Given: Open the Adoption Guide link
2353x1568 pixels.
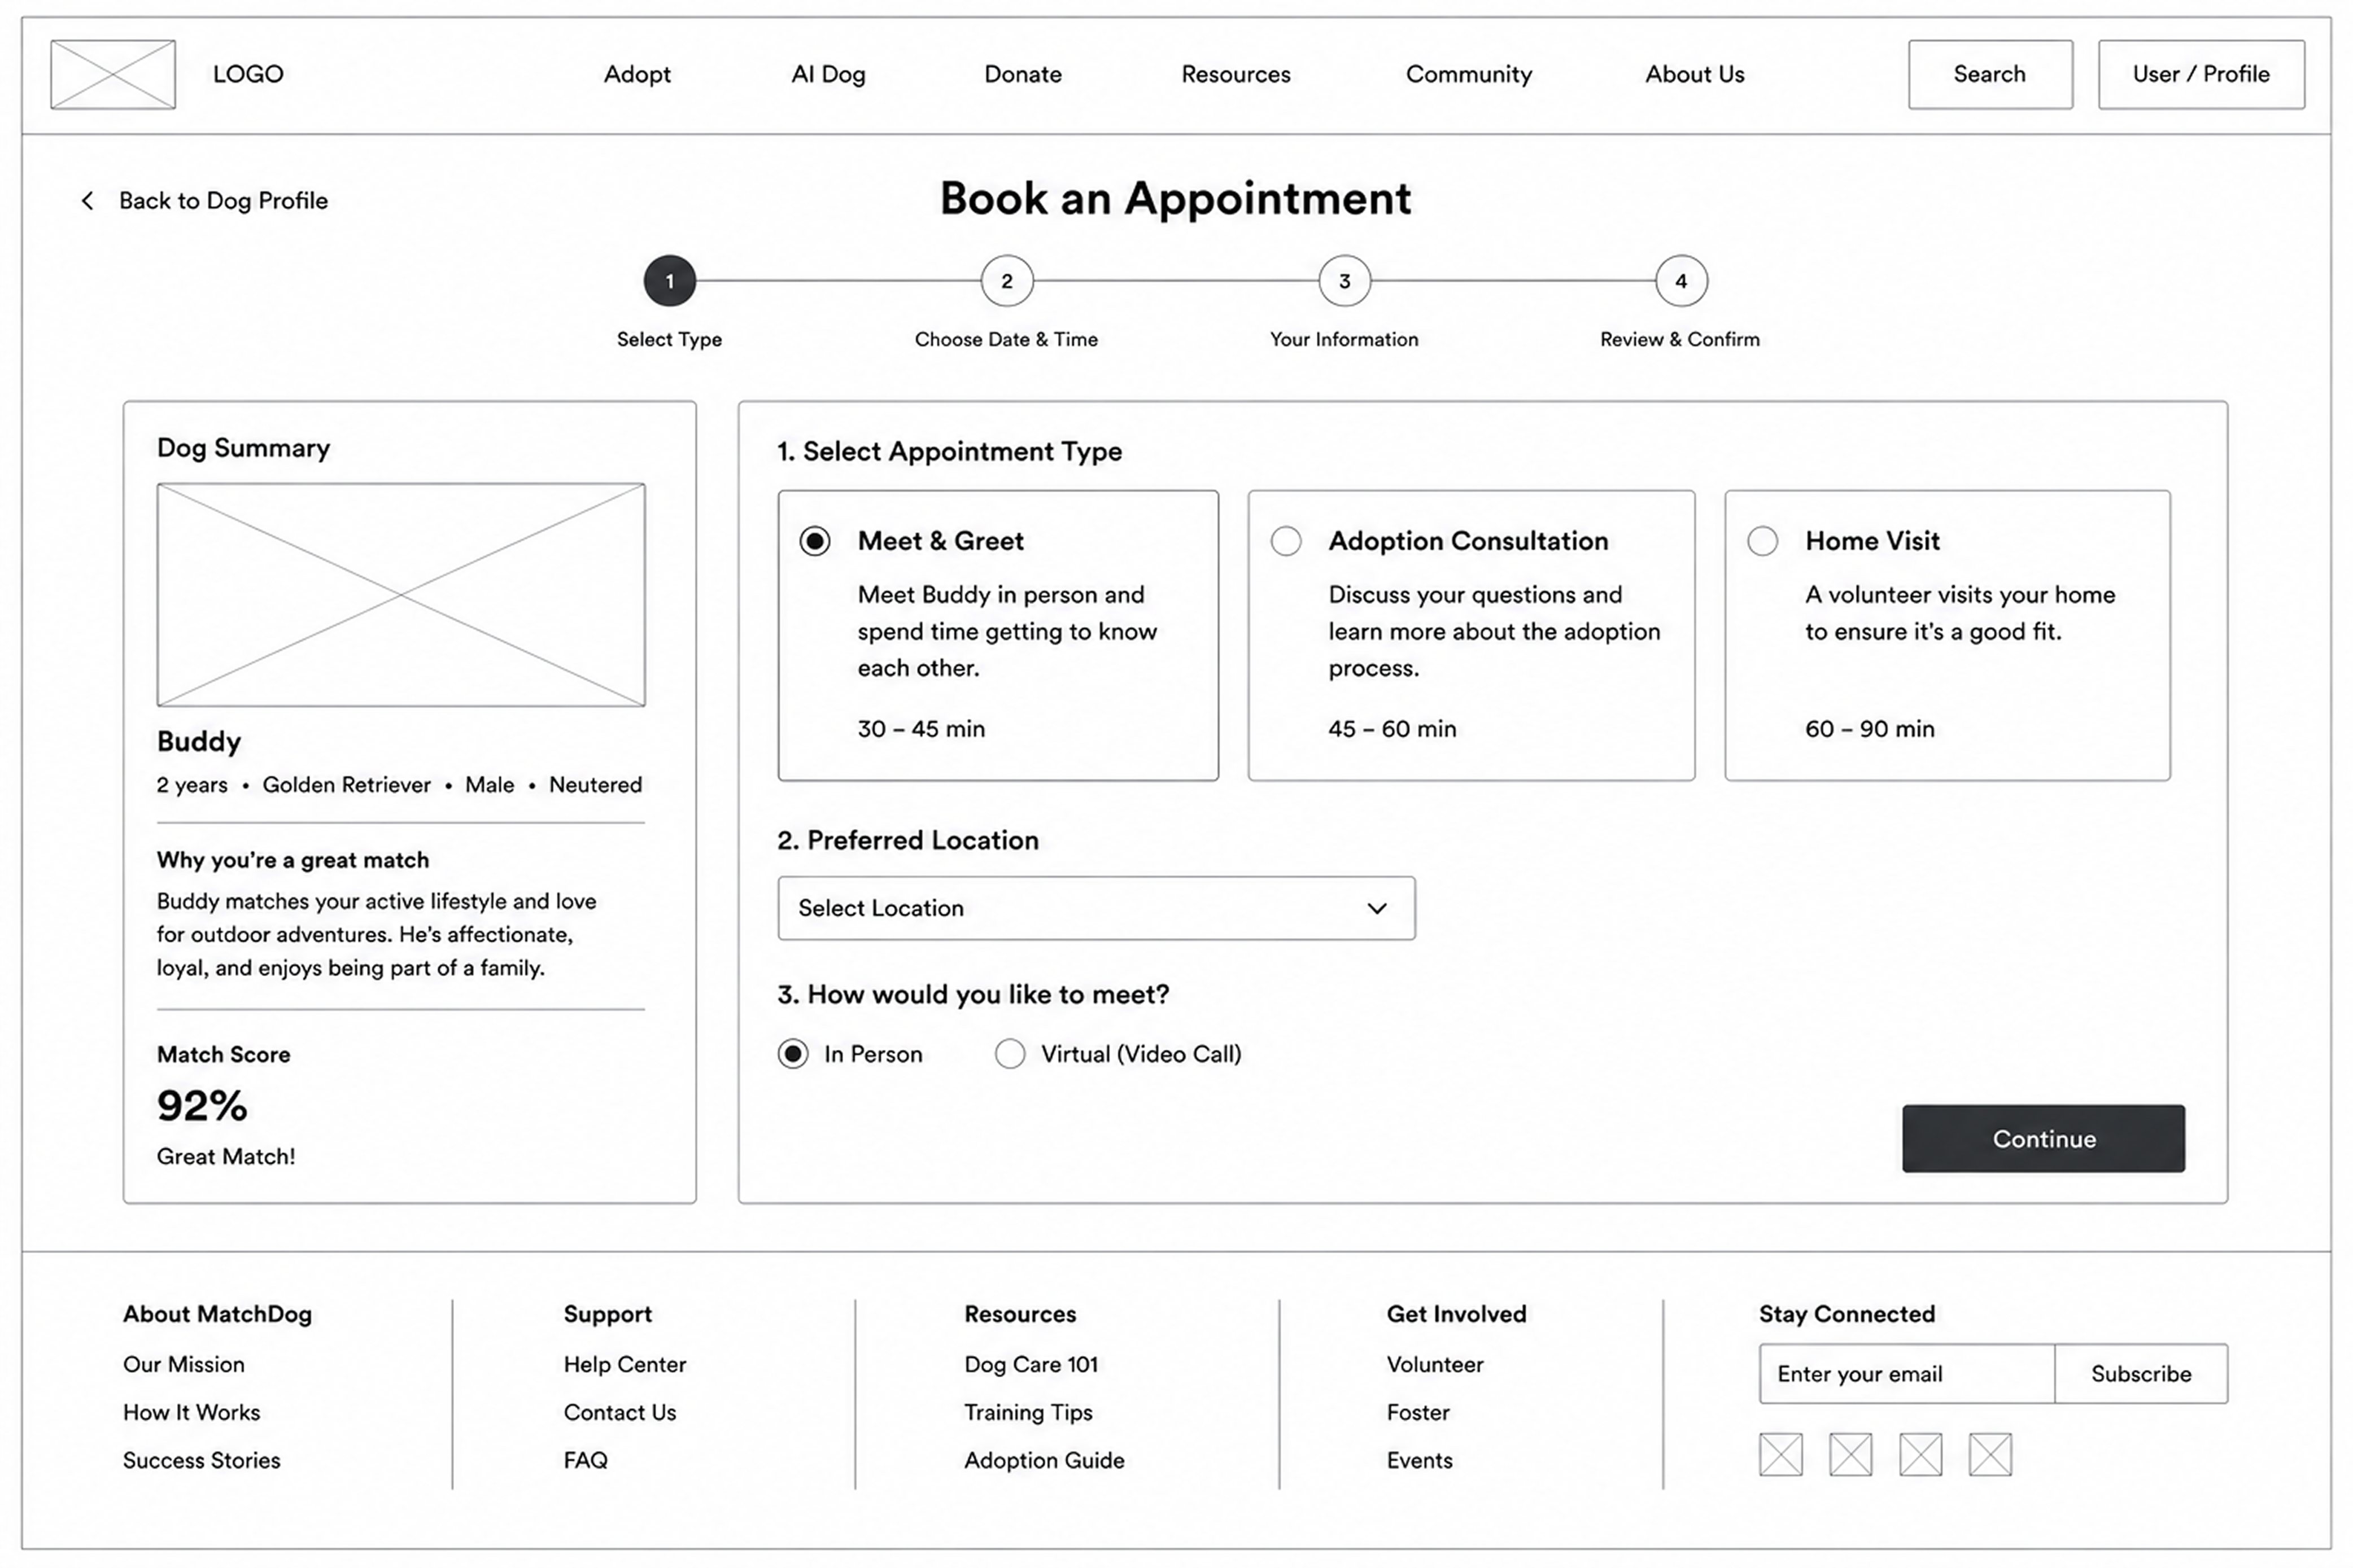Looking at the screenshot, I should tap(1045, 1461).
